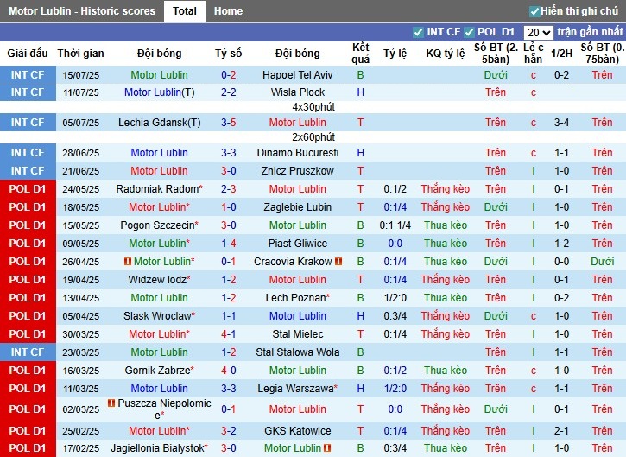Click red card icon in the 17/02/25 Jagiellonia row
This screenshot has height=457, width=626.
point(326,448)
